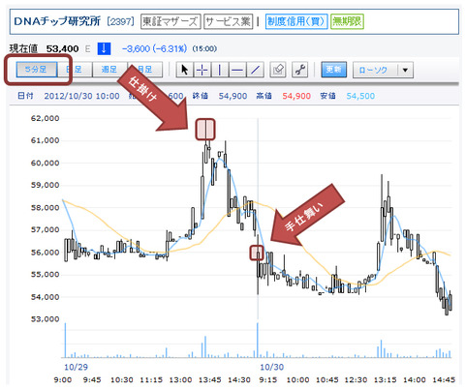Open chart settings wrench icon

[299, 70]
